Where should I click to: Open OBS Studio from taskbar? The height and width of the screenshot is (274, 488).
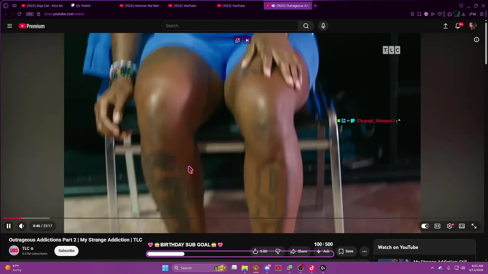pos(300,268)
